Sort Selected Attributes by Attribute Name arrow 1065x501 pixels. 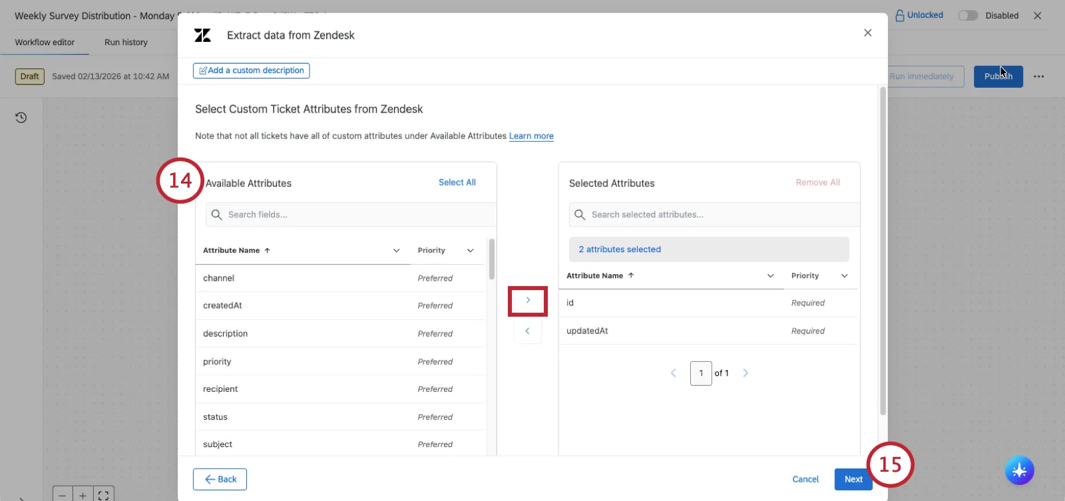pyautogui.click(x=631, y=275)
